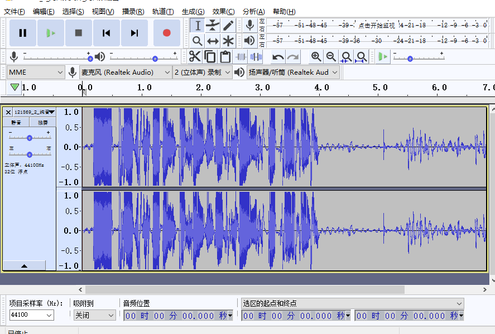Open the 生成(G) menu
Screen dimensions: 495x334
click(193, 12)
